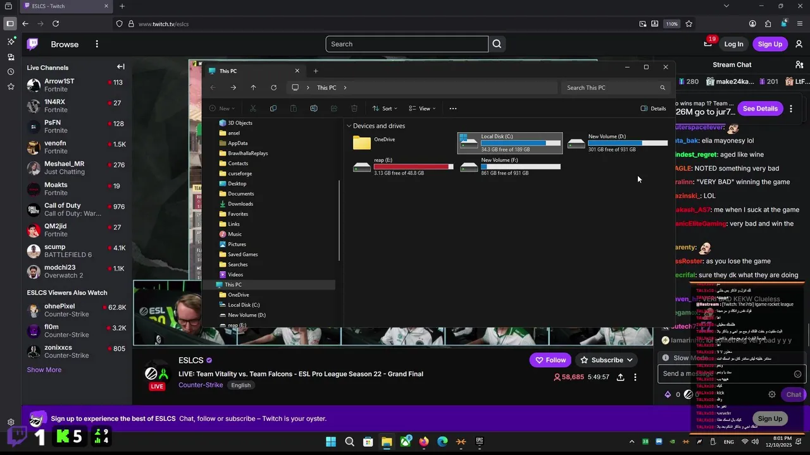810x455 pixels.
Task: Open the Sort dropdown in File Explorer
Action: pyautogui.click(x=385, y=109)
